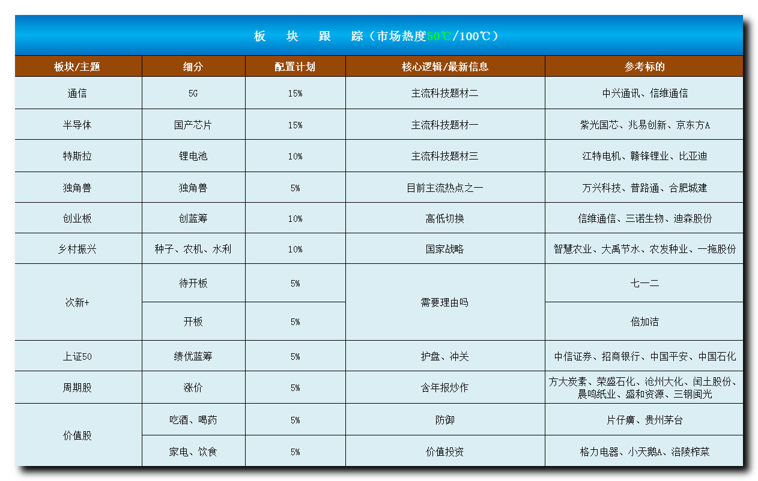Screen dimensions: 758x481
Task: Click the 信维通信、三诺生物、迪森股份 cell
Action: coord(644,218)
